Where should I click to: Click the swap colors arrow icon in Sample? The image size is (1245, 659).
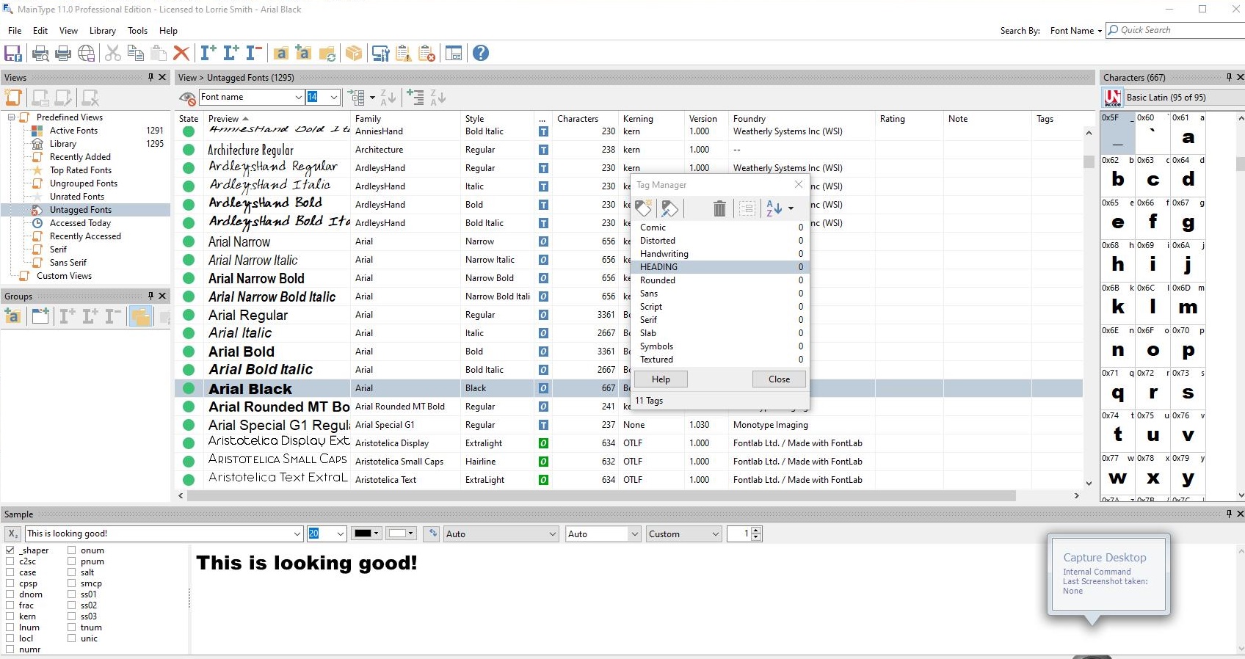[x=433, y=534]
